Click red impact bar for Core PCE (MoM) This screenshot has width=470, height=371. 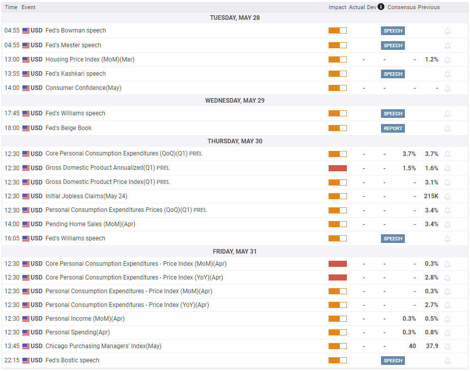(338, 264)
